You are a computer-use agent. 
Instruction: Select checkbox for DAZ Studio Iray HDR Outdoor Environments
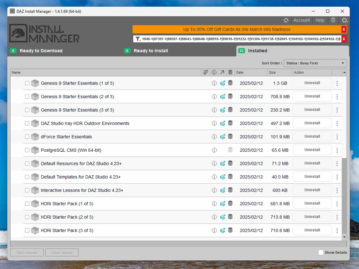(27, 123)
